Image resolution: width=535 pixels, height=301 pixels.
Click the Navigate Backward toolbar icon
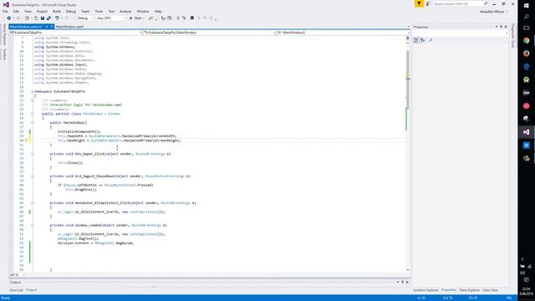9,18
